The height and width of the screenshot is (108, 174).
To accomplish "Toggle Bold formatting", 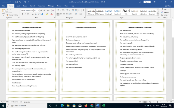I will 22,14.
